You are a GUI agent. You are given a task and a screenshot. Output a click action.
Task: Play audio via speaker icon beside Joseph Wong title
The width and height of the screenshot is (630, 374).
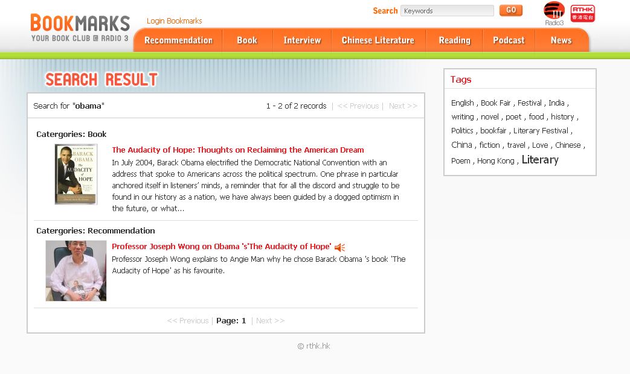click(339, 247)
